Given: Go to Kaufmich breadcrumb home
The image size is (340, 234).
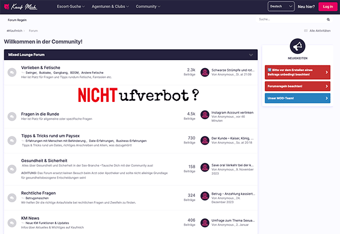Looking at the screenshot, I should (x=15, y=31).
